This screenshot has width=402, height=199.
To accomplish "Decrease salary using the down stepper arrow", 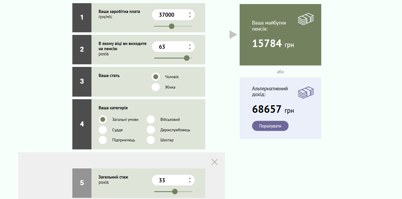I will (190, 17).
